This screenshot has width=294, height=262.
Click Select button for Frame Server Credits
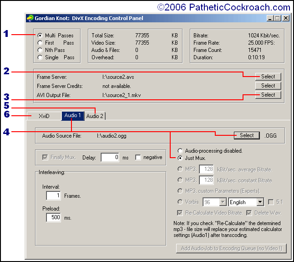268,86
